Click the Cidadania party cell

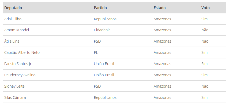tap(102, 30)
